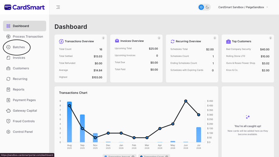This screenshot has width=279, height=157.
Task: Toggle Transaction Amount legend in chart
Action: pos(120,156)
